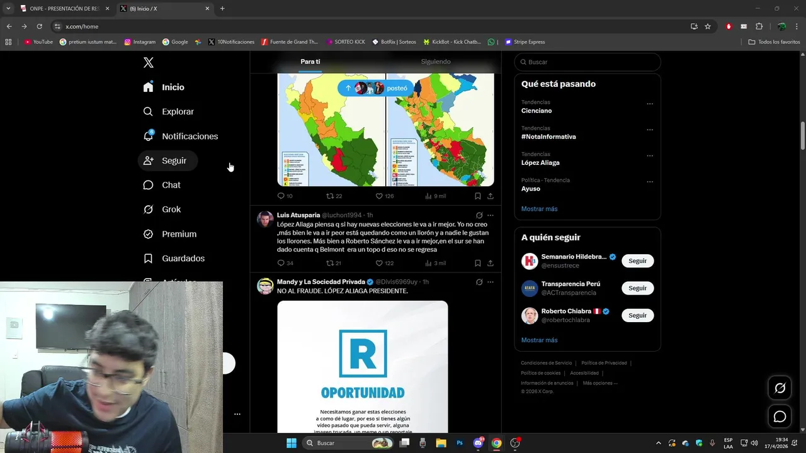Open more options for Cienciano trend
The image size is (806, 453).
(x=650, y=104)
